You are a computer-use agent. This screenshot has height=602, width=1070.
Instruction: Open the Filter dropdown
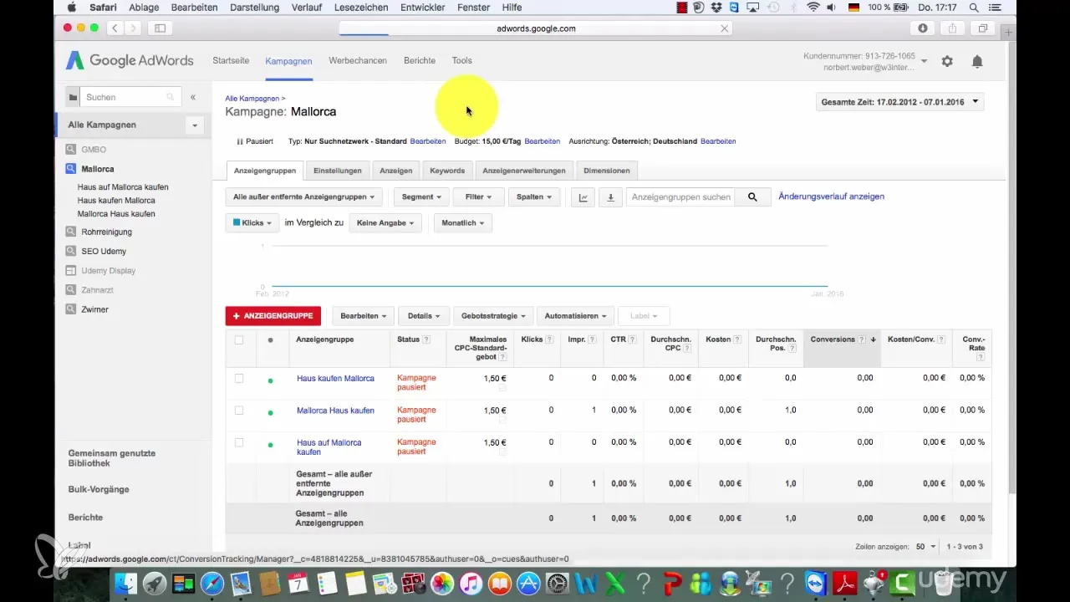[478, 197]
